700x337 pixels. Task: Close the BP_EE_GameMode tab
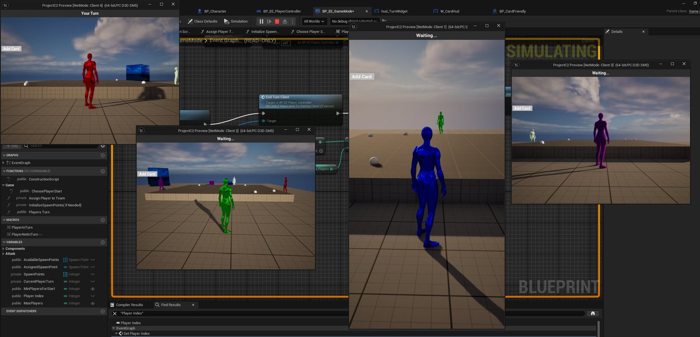click(367, 11)
